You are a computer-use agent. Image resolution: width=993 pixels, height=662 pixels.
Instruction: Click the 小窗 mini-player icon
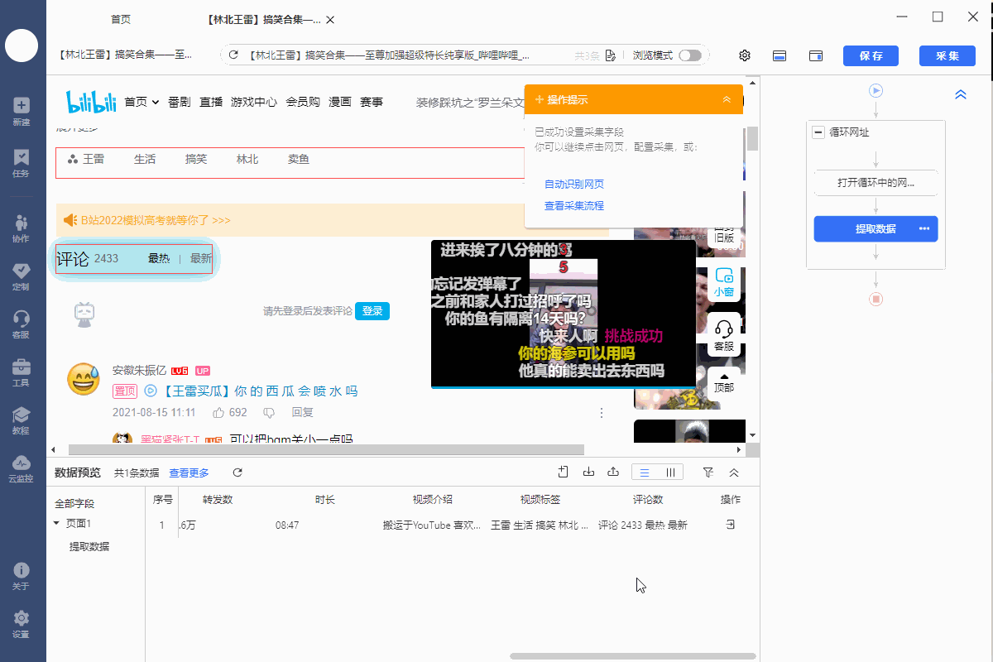(x=724, y=283)
